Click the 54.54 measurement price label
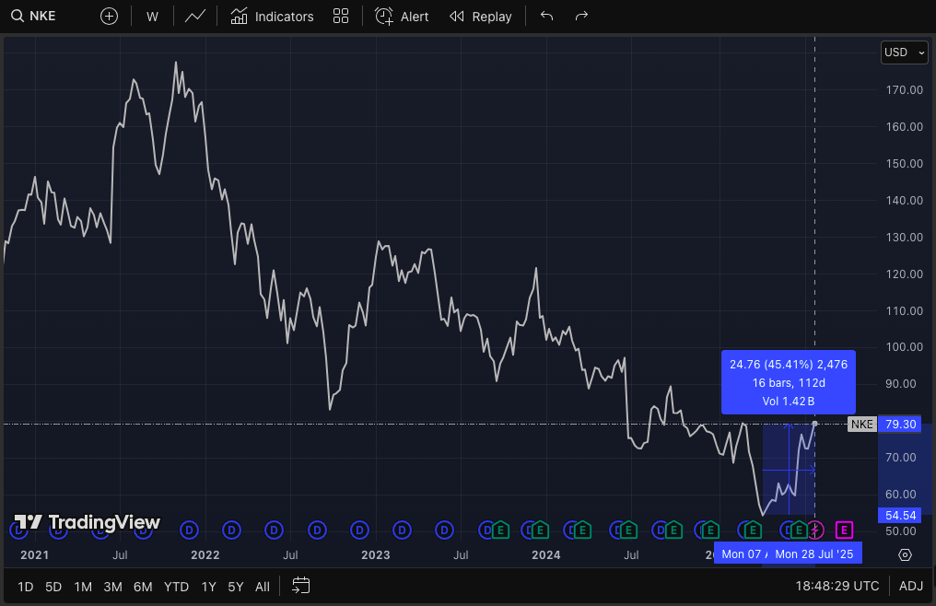 coord(900,515)
